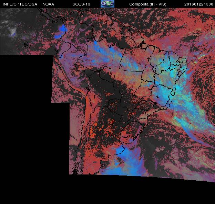The image size is (215, 204).
Task: Select the GOES-13 satellite label
Action: click(81, 4)
